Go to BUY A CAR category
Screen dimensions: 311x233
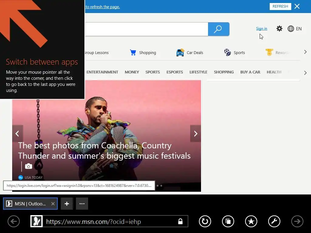pos(250,72)
